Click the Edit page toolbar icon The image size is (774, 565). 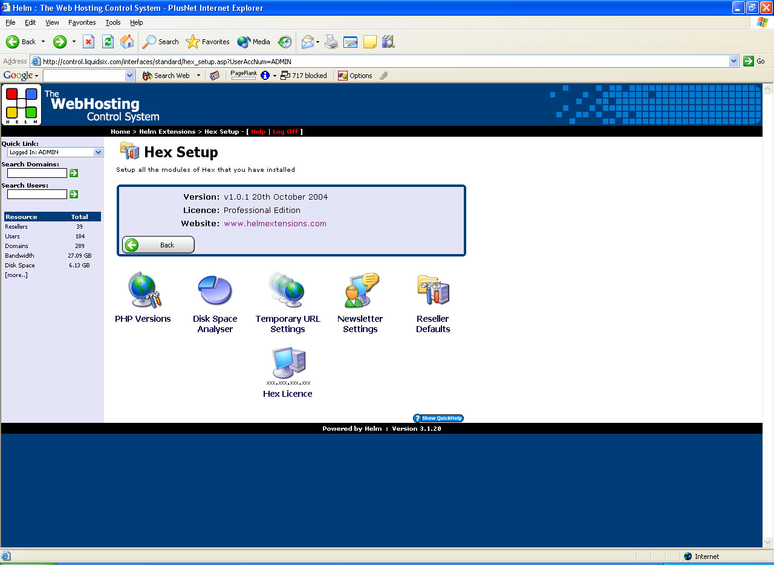tap(351, 42)
